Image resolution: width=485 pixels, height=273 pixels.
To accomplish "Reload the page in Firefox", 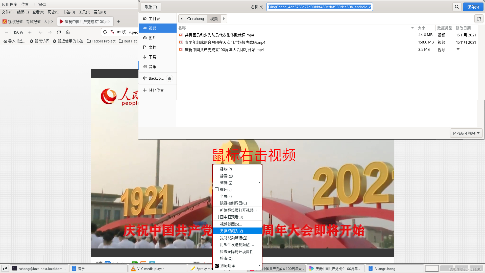I will click(59, 32).
